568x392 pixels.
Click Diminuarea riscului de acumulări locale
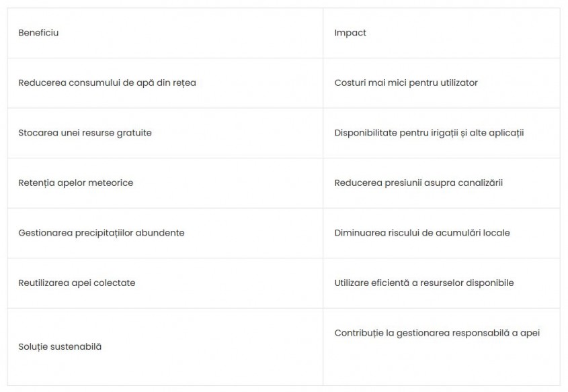point(422,233)
